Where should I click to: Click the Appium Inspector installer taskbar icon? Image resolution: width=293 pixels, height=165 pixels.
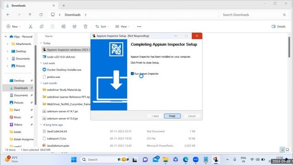point(216,159)
